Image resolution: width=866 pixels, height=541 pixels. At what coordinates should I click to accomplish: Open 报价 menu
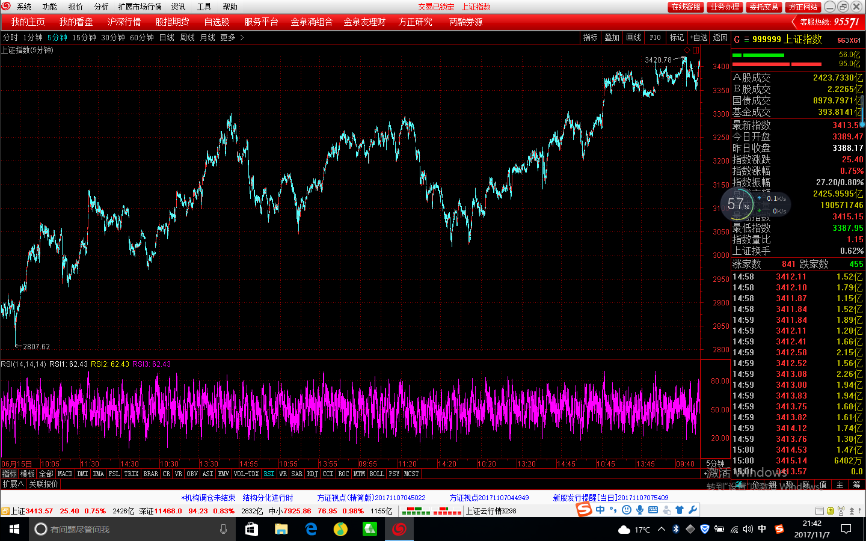[75, 7]
